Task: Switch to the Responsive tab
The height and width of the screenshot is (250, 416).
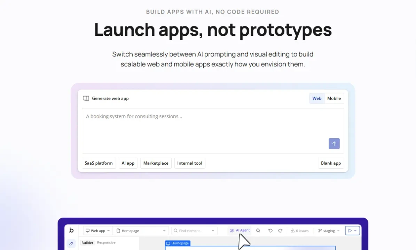Action: click(x=106, y=242)
